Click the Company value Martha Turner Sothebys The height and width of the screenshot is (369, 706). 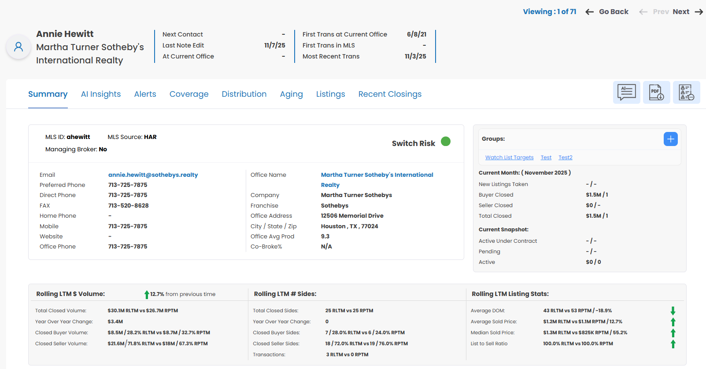coord(356,195)
